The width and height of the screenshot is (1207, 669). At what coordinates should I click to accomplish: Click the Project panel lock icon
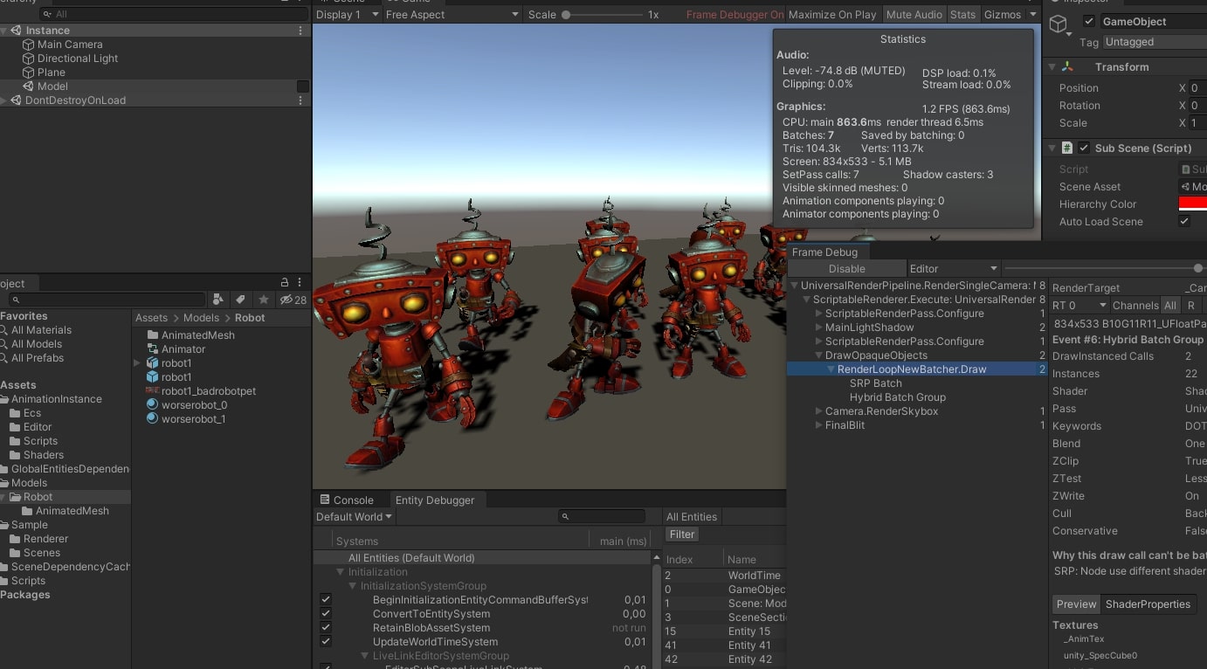pos(285,283)
